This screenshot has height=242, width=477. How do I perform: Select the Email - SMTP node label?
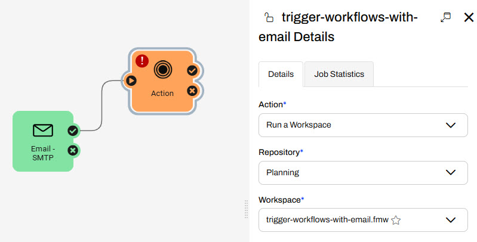[43, 152]
